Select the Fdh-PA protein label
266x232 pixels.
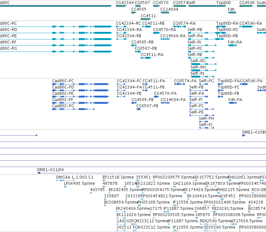(235, 100)
